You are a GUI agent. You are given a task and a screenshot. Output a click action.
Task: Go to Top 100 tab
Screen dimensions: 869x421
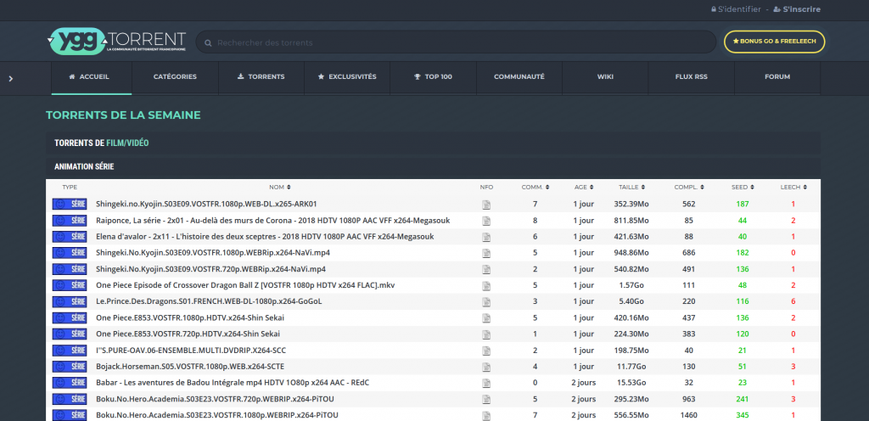433,76
